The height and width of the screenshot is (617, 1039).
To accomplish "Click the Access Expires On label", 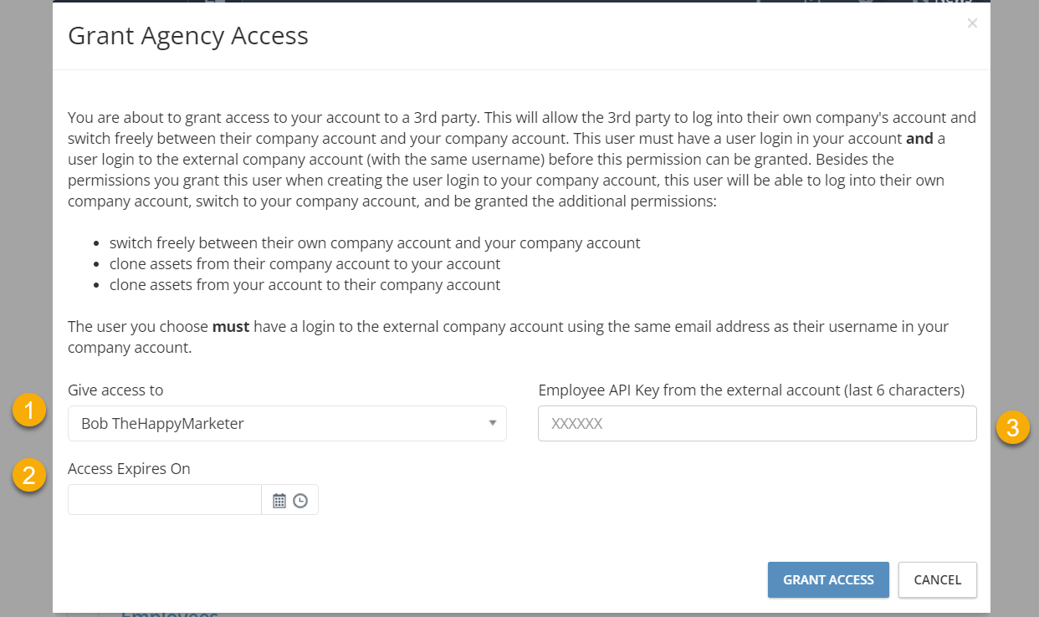I will [129, 468].
